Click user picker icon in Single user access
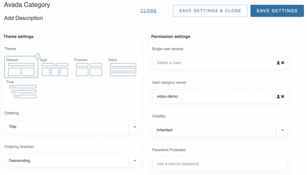The width and height of the screenshot is (307, 175). 278,63
